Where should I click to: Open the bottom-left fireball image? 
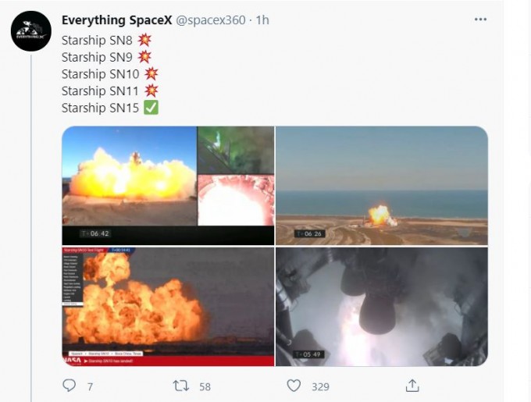tap(168, 306)
